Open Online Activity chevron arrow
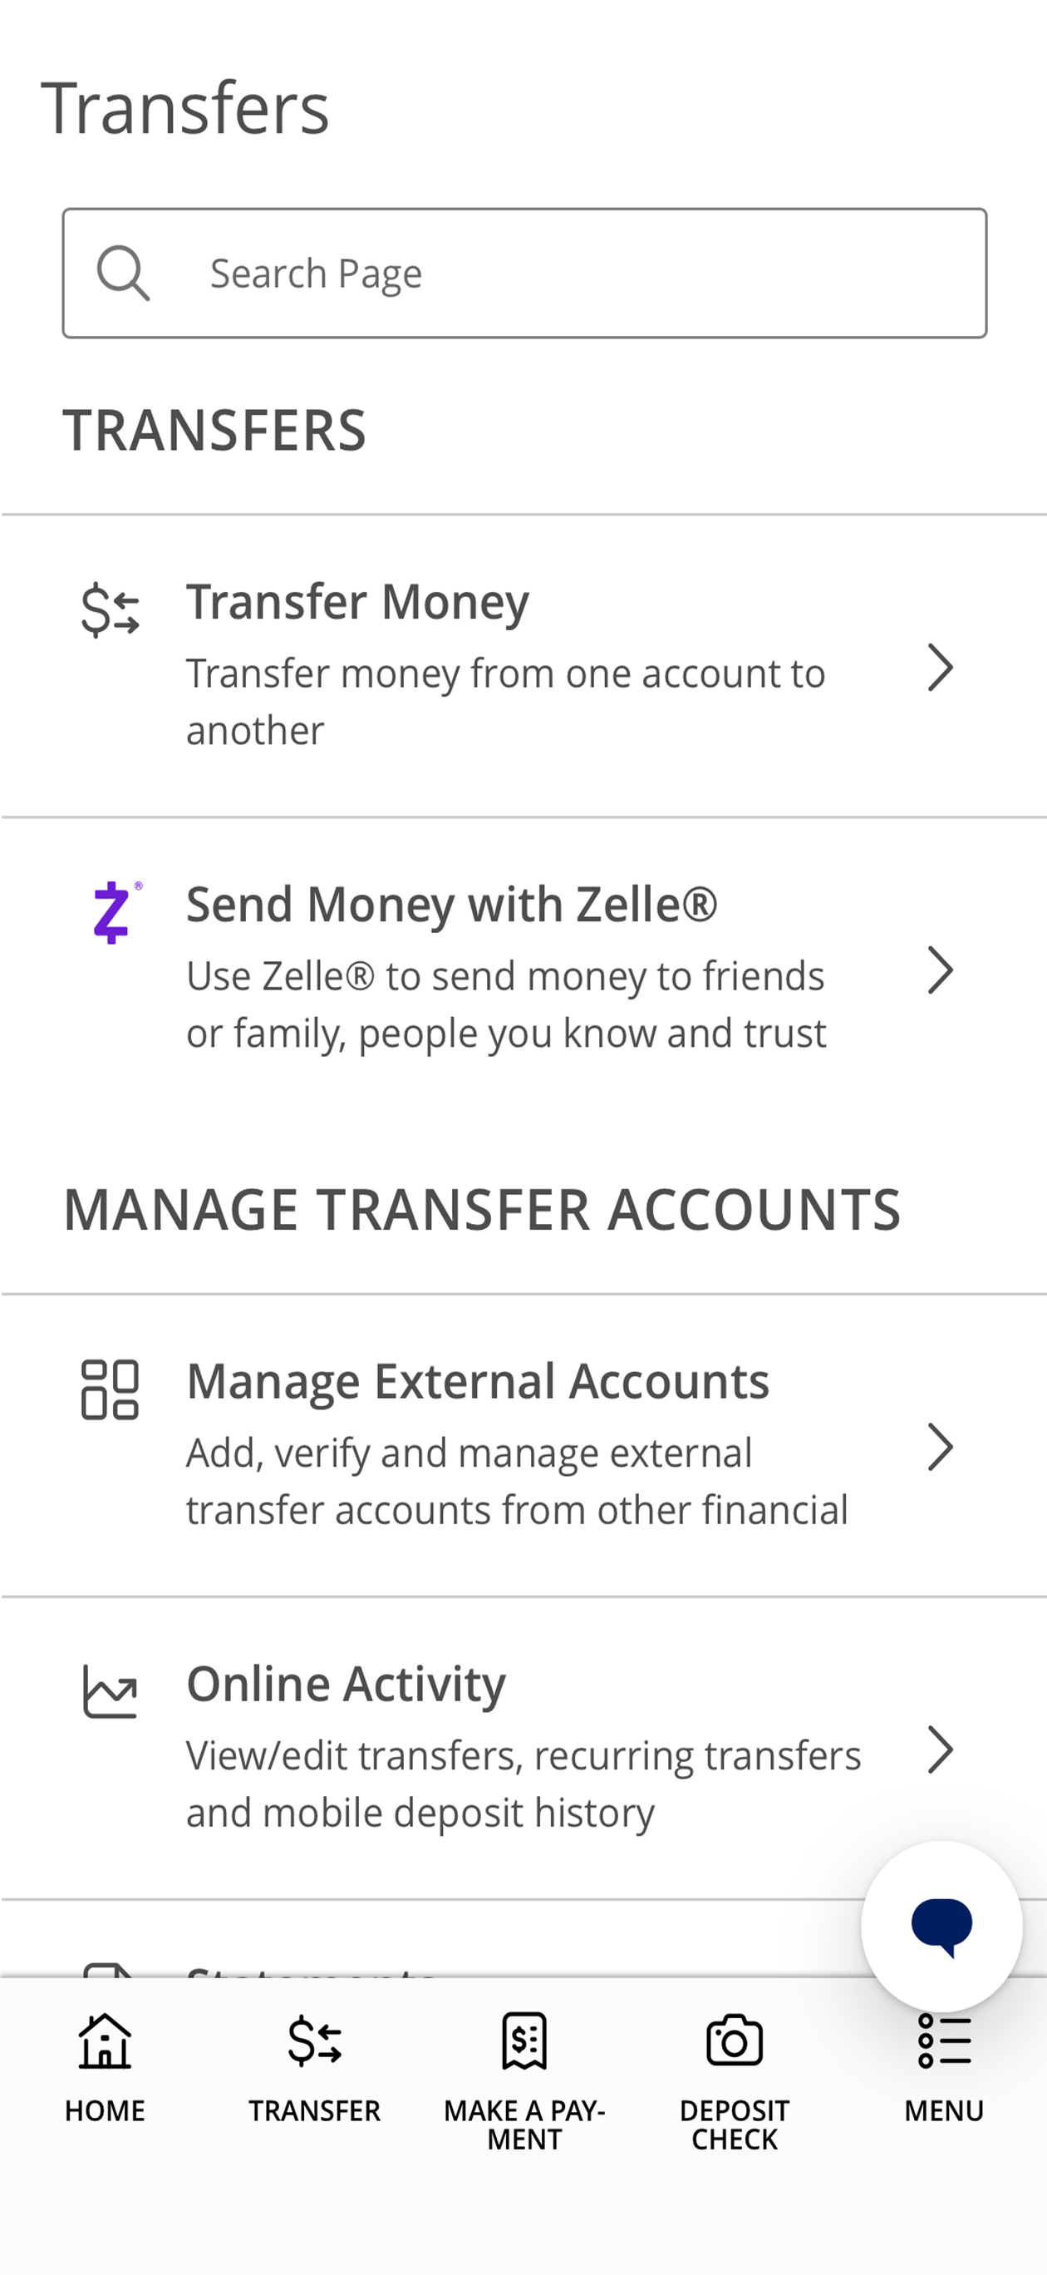1047x2275 pixels. (940, 1749)
